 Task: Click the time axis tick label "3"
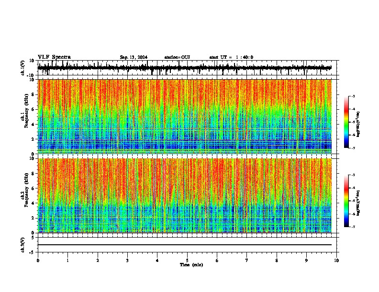pos(127,261)
